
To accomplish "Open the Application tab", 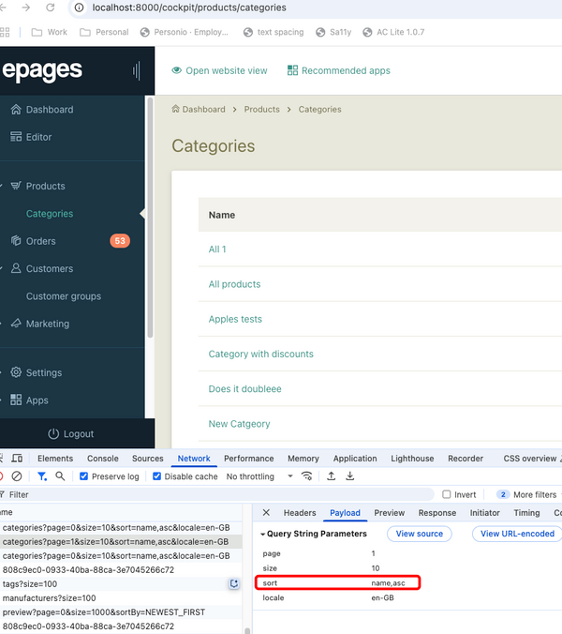I will point(355,458).
